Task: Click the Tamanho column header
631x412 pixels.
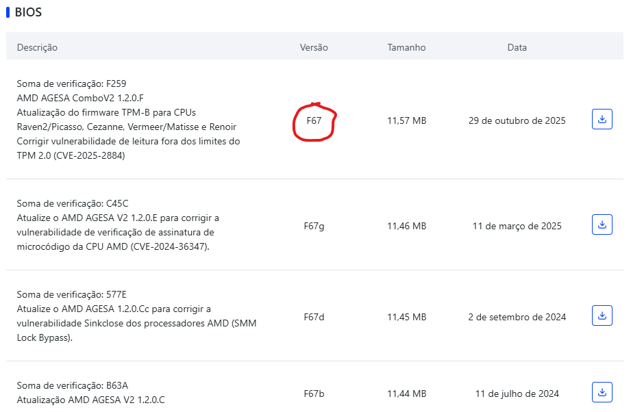Action: click(406, 47)
